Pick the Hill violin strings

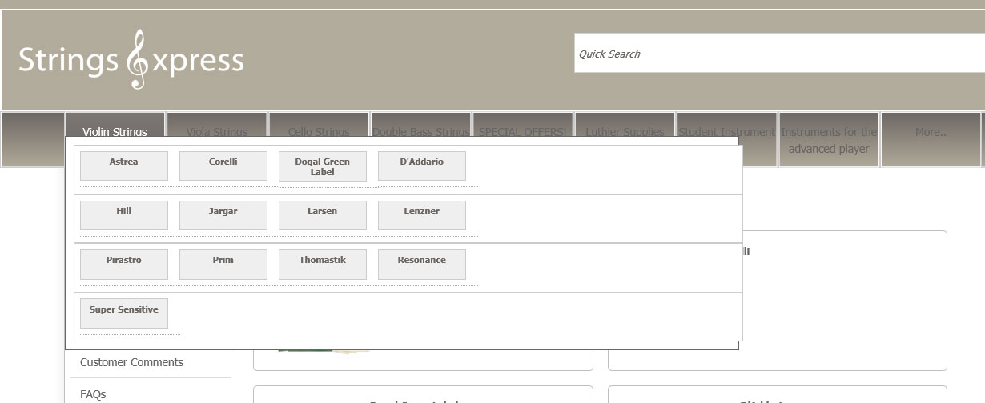(x=124, y=215)
